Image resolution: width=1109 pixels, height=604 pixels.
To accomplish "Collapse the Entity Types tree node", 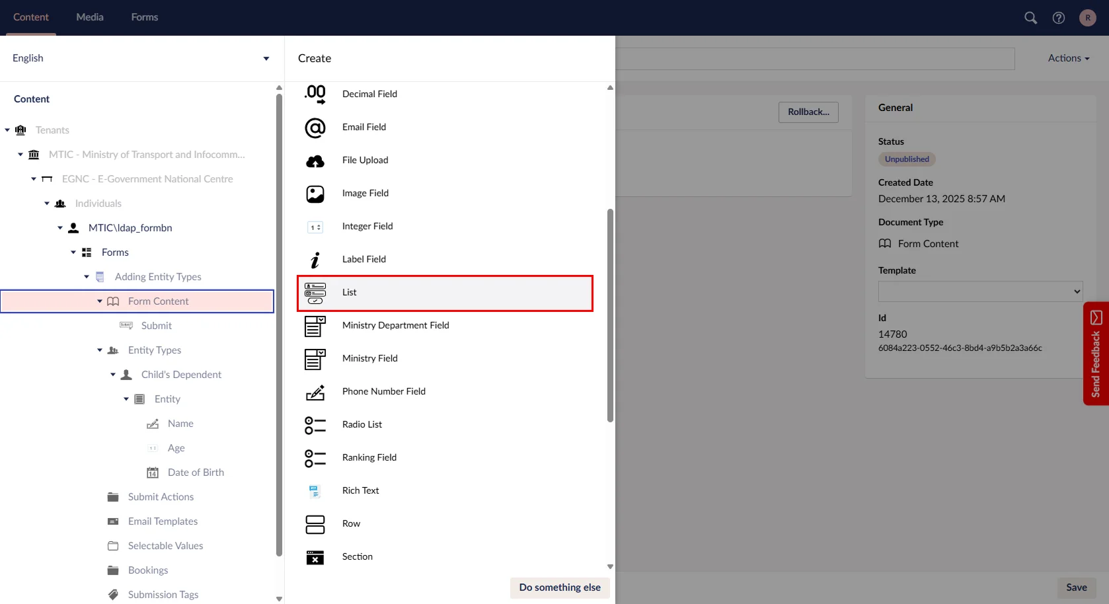I will (x=100, y=350).
